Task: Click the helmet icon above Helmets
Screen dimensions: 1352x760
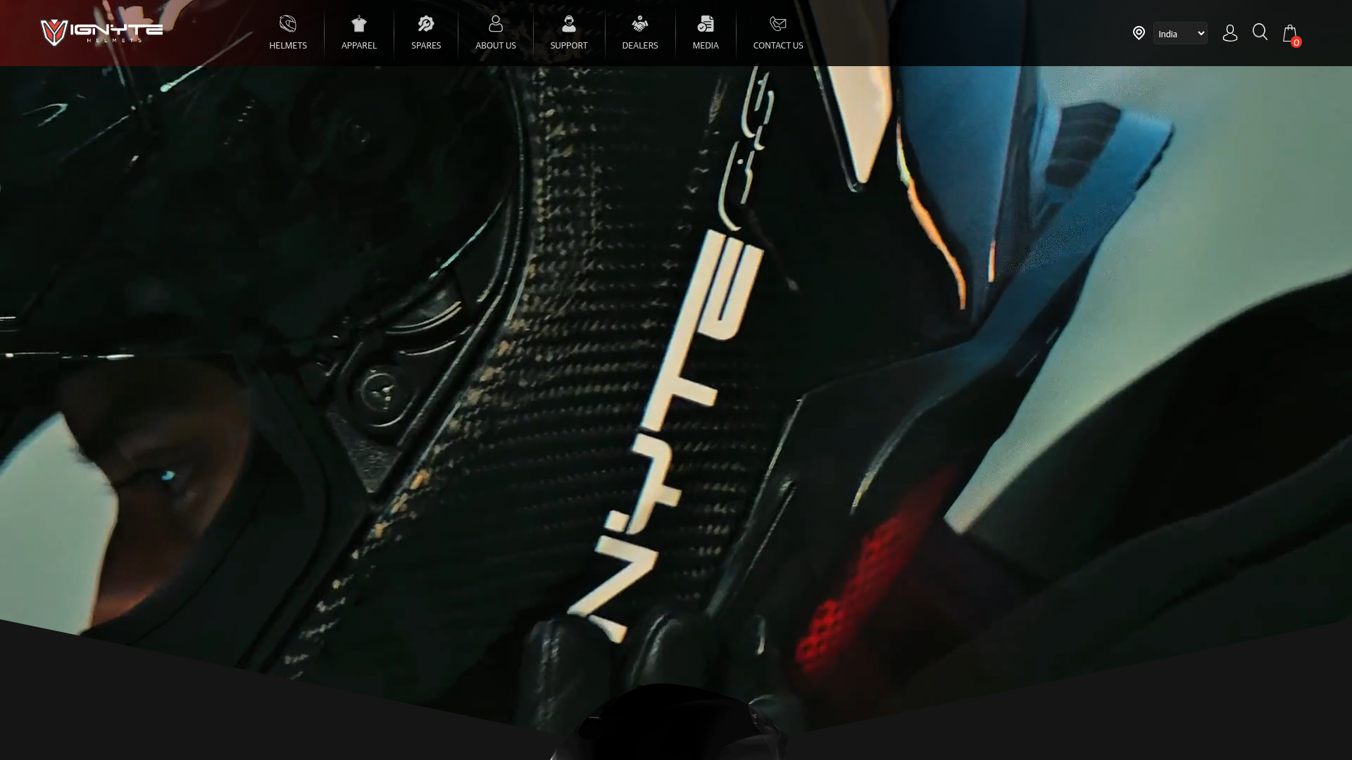Action: pos(288,24)
